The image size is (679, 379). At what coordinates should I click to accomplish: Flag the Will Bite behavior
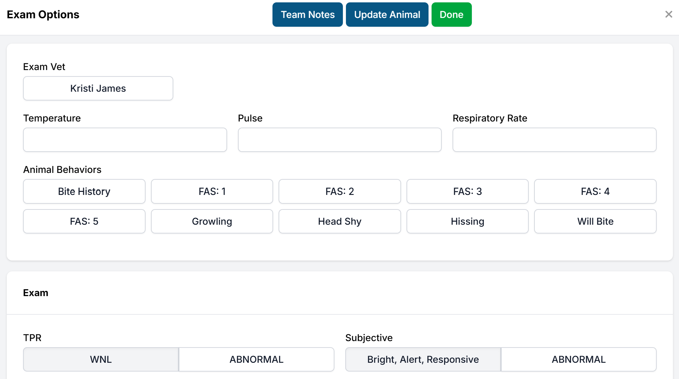(595, 221)
